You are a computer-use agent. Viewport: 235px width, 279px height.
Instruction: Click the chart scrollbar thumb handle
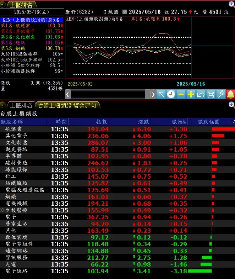[x=148, y=94]
